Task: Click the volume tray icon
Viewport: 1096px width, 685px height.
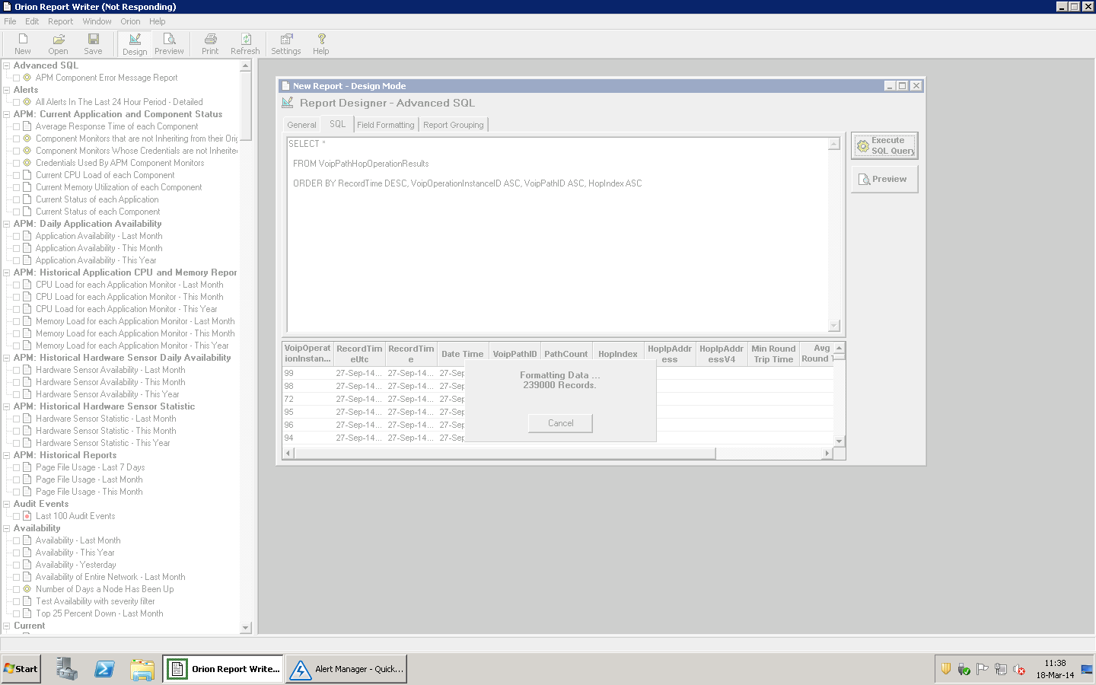Action: tap(1019, 669)
